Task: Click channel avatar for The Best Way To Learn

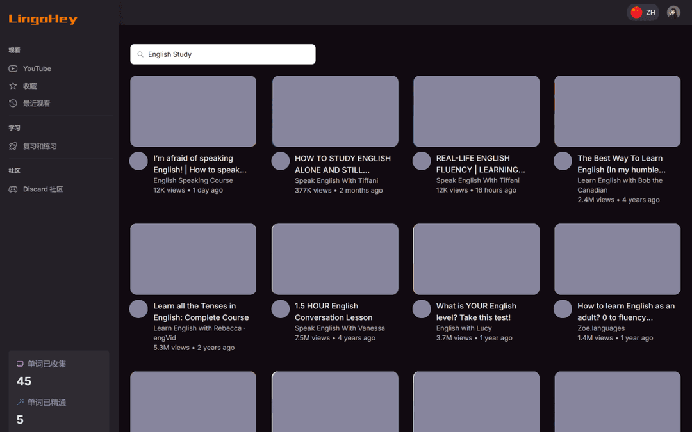Action: coord(563,161)
